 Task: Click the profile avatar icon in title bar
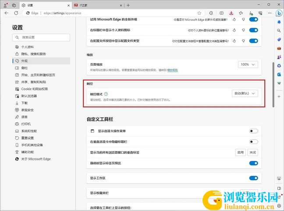[5, 5]
